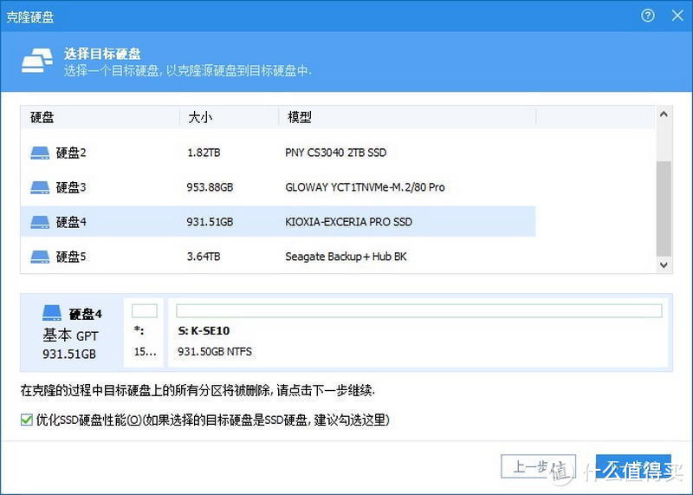693x495 pixels.
Task: Select GLOWAY YCT1TNVMe-M.2/80 Pro entry
Action: coord(365,187)
